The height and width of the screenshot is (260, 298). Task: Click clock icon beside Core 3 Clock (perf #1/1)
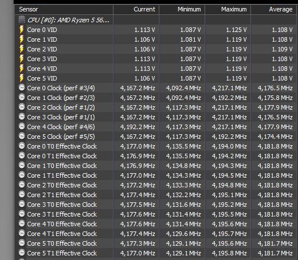(x=22, y=117)
